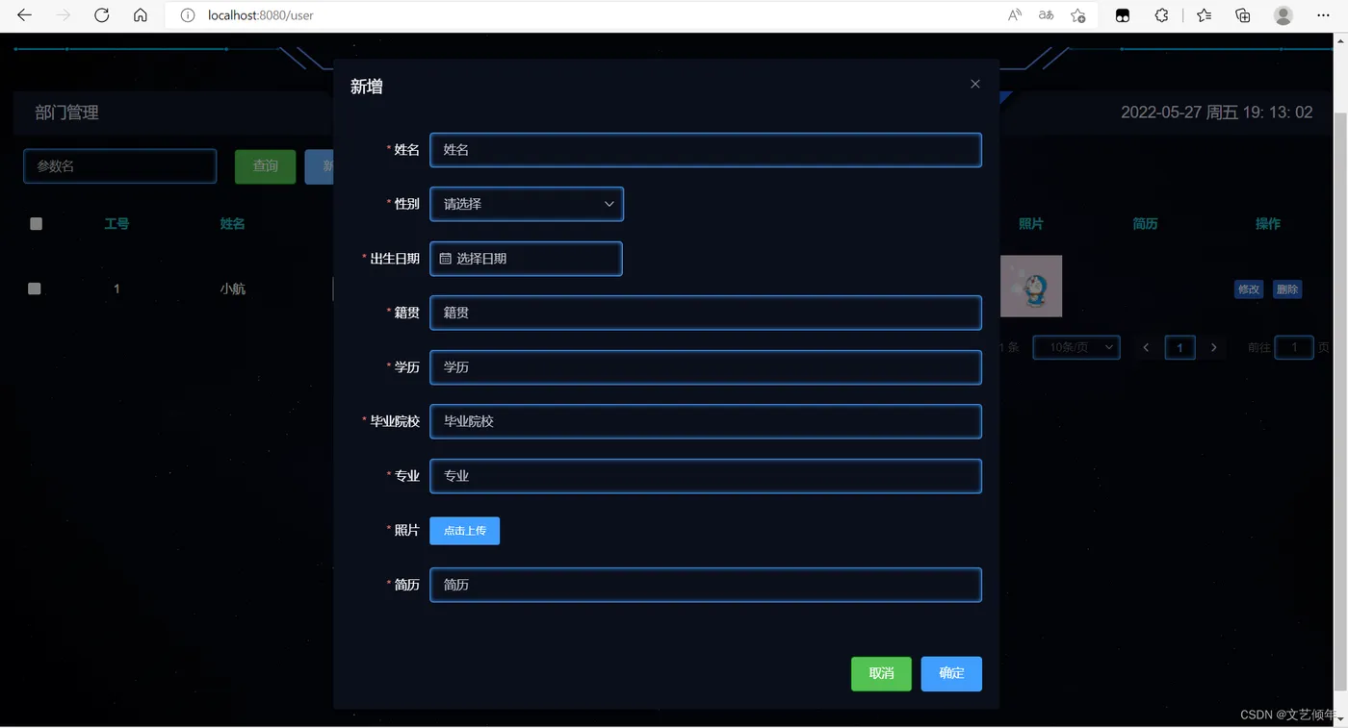Image resolution: width=1348 pixels, height=728 pixels.
Task: Open the Doraemon photo thumbnail
Action: [1031, 286]
